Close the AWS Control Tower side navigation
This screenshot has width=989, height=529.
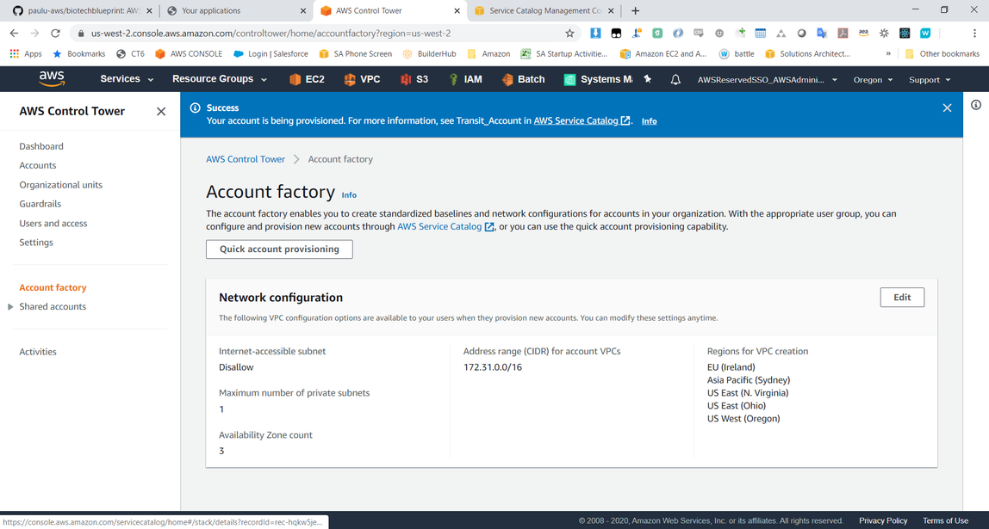tap(161, 112)
